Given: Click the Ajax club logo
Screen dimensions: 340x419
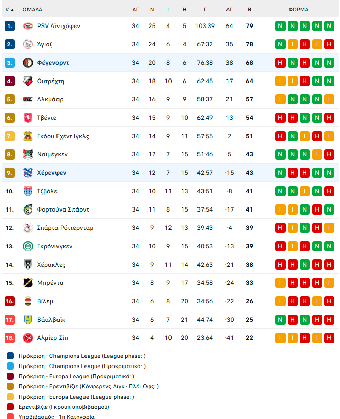Looking at the screenshot, I should coord(28,44).
